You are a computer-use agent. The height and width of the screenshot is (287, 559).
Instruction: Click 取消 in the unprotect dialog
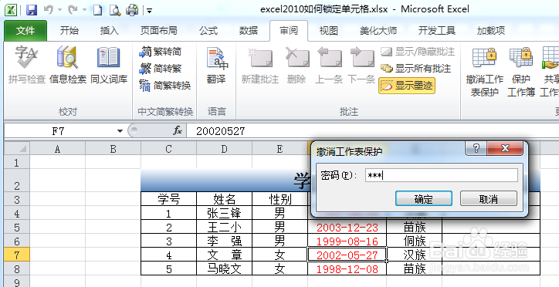489,198
